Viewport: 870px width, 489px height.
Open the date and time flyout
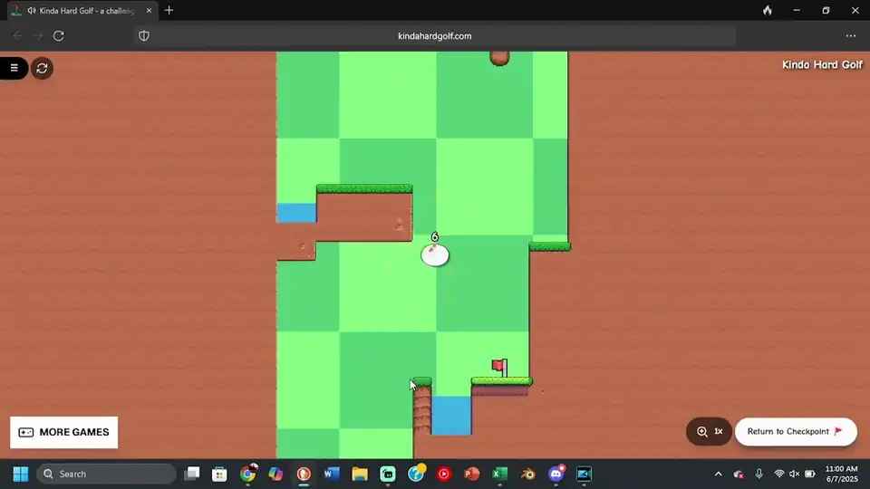pos(840,474)
